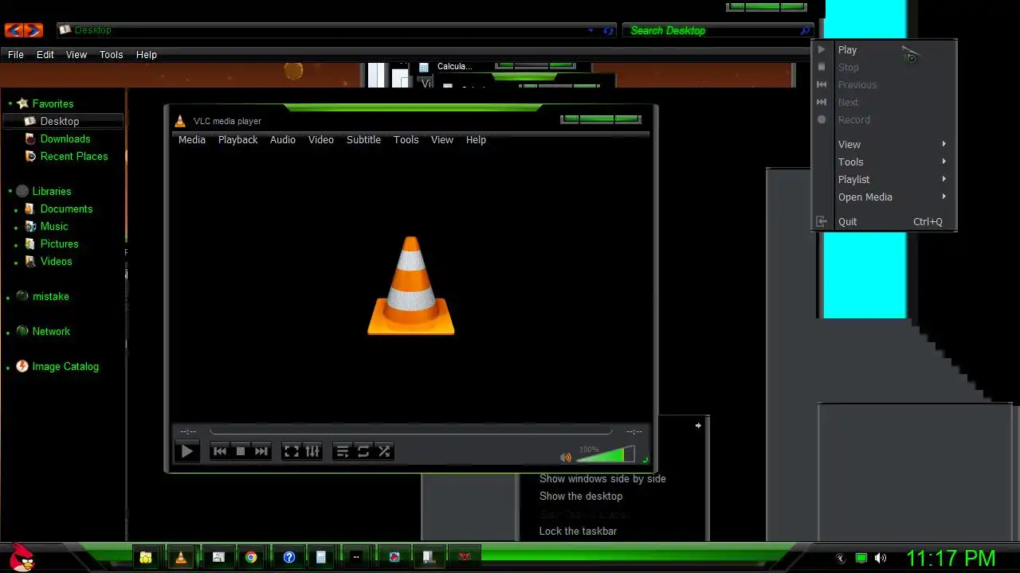Screen dimensions: 1020x573
Task: Toggle VLC random shuffle
Action: [384, 451]
